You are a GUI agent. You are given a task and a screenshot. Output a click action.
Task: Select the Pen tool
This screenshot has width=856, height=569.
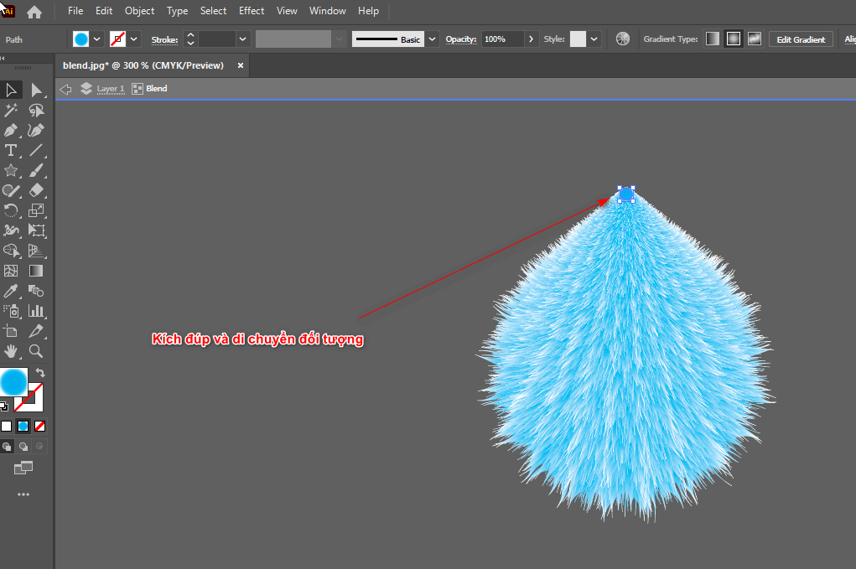click(11, 130)
